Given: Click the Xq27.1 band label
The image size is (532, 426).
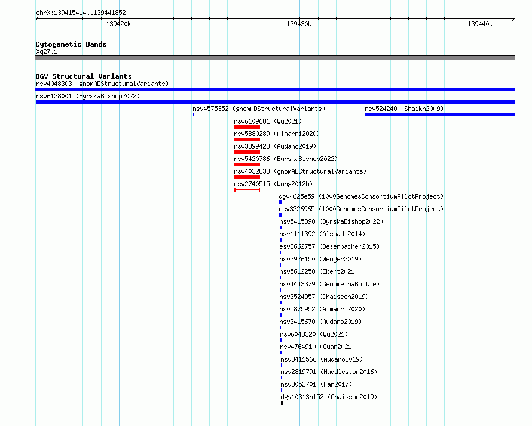Looking at the screenshot, I should tap(47, 51).
